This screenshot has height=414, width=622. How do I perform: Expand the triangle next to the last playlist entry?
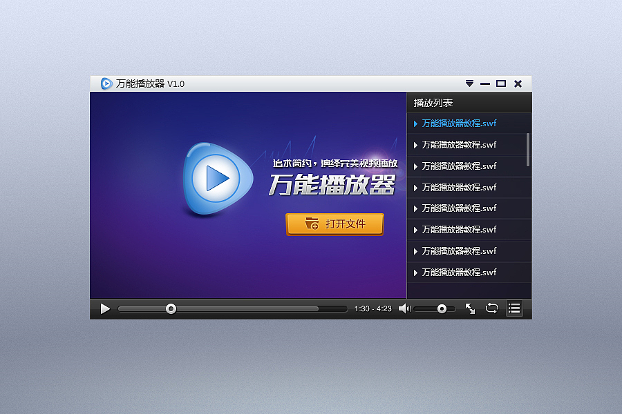(415, 272)
